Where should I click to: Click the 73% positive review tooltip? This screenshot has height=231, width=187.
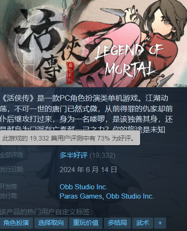click(70, 138)
